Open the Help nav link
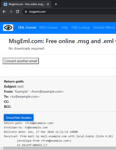 coord(64,28)
